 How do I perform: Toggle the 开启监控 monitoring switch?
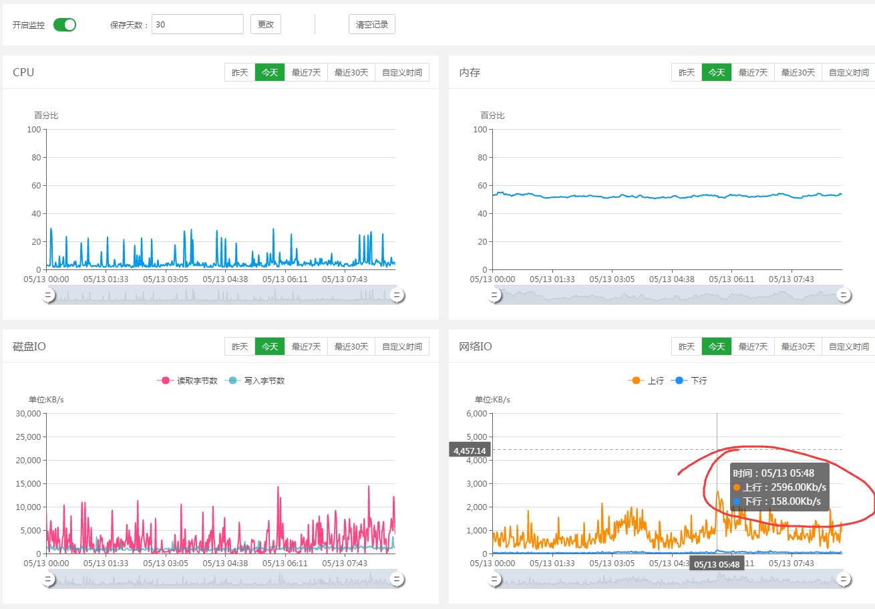[65, 25]
